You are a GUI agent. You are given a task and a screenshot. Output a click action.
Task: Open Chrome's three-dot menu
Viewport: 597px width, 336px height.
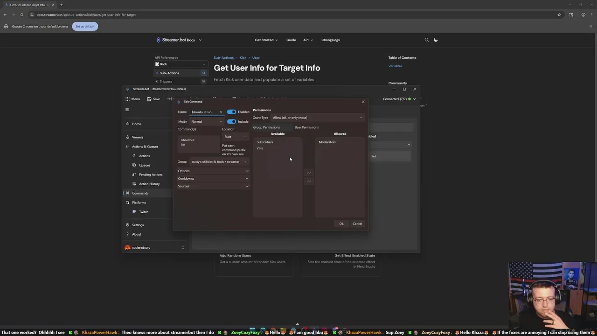tap(591, 14)
